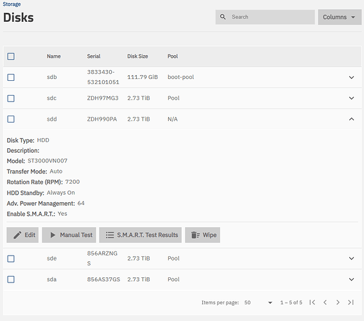Expand the sdb disk row details

click(351, 77)
